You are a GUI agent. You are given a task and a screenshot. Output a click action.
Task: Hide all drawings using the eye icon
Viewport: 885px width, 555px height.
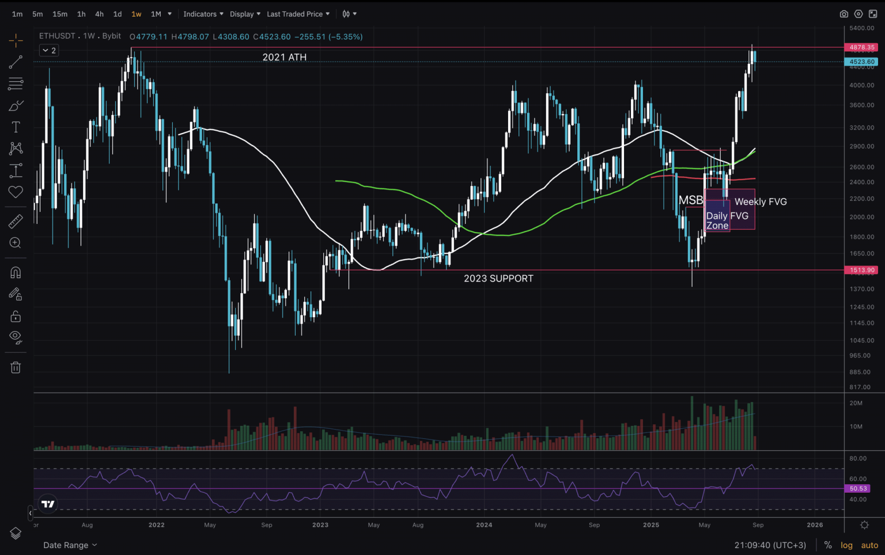coord(16,337)
